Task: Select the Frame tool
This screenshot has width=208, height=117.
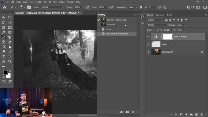Action: [10, 27]
